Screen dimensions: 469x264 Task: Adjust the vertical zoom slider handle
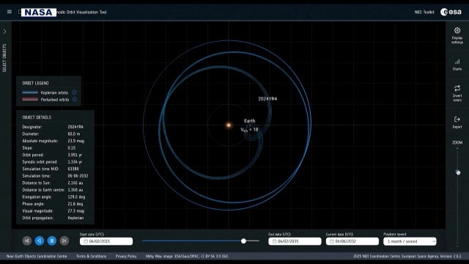click(x=458, y=172)
